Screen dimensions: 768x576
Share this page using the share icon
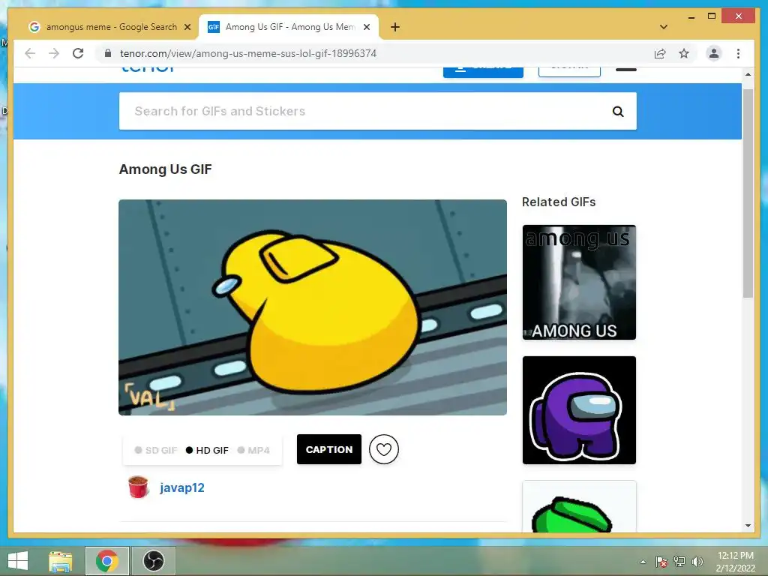(660, 53)
